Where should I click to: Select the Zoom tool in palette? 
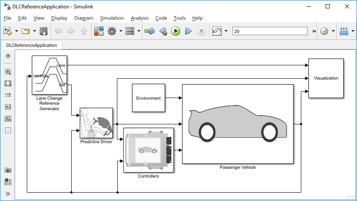click(8, 72)
